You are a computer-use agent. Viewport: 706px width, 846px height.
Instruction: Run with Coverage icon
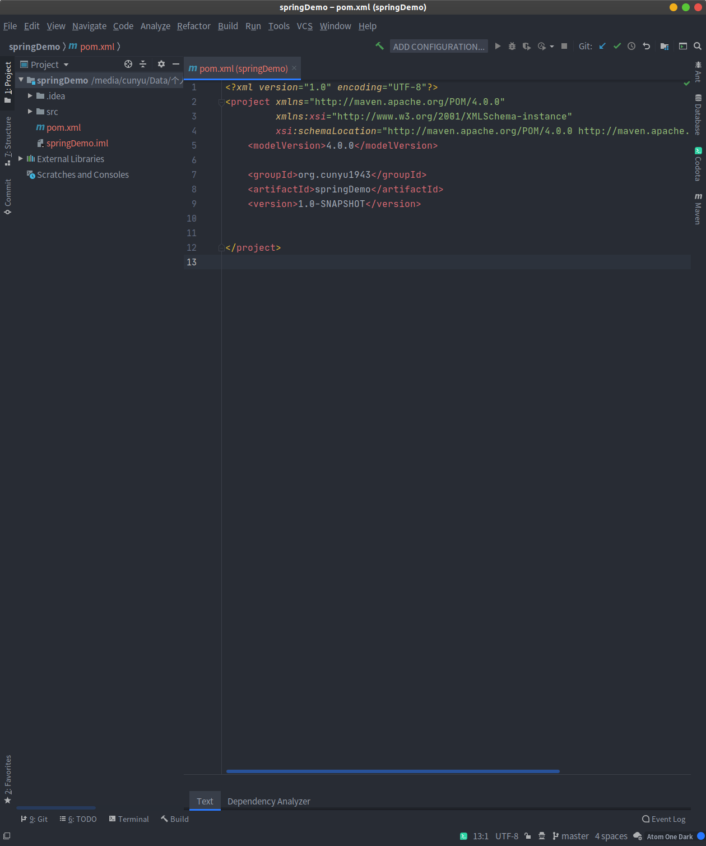tap(527, 46)
